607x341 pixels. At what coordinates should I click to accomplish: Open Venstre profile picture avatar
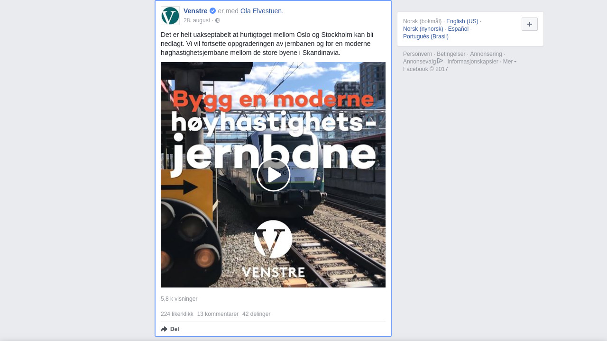tap(170, 16)
